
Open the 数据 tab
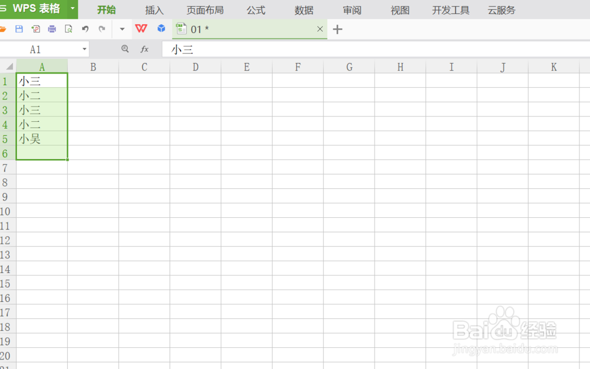point(304,10)
